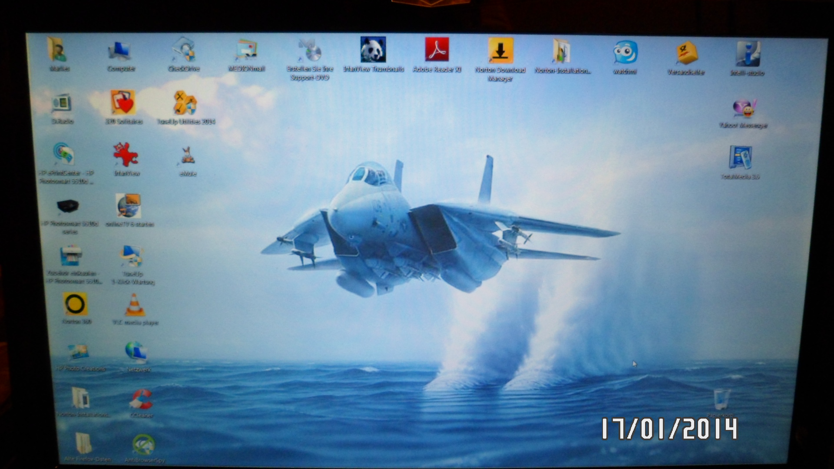Open Adobe Reader XI
The image size is (834, 469).
pyautogui.click(x=437, y=54)
